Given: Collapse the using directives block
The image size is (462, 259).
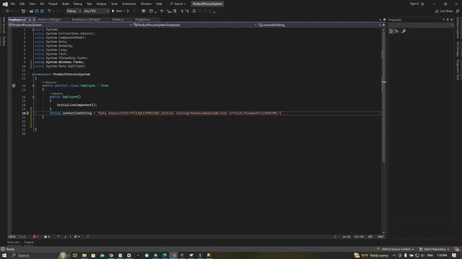Looking at the screenshot, I should pos(33,29).
